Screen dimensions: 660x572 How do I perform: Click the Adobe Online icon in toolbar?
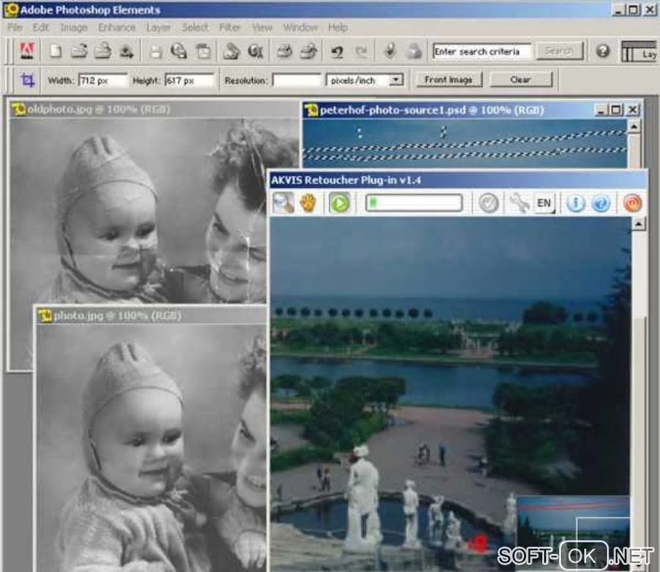(x=27, y=51)
